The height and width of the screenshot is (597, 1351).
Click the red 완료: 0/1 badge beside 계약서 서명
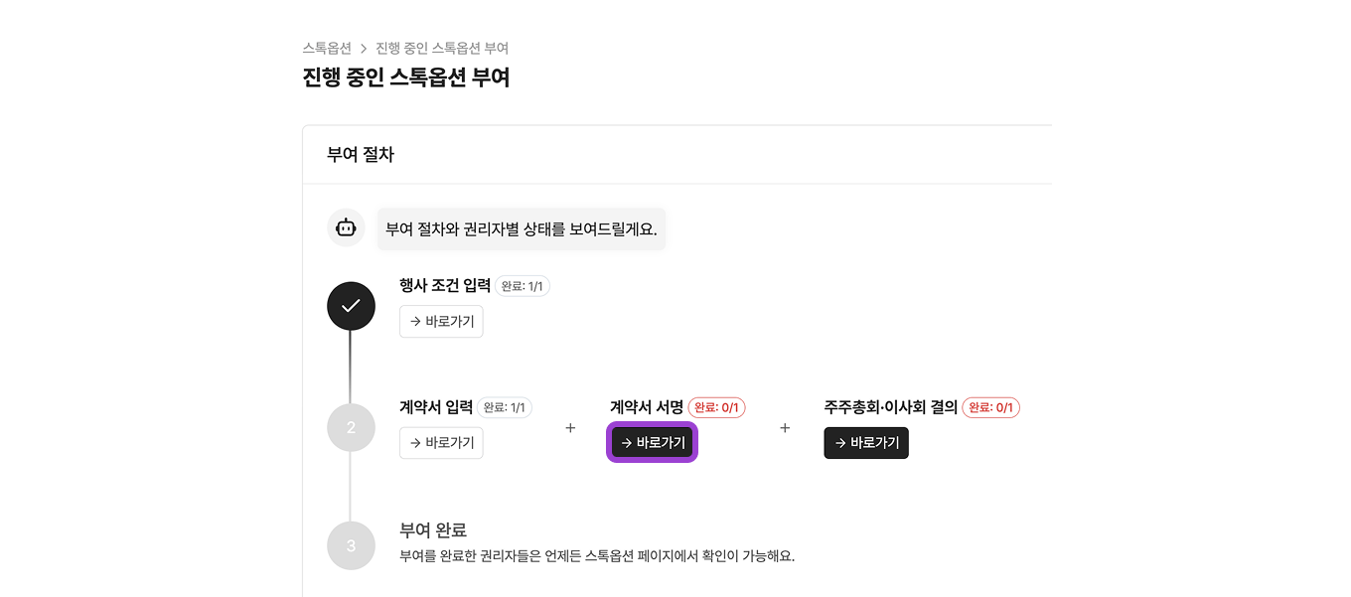(x=716, y=407)
